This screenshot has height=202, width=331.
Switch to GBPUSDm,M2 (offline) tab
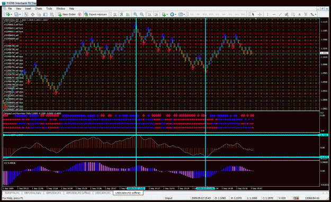point(78,193)
